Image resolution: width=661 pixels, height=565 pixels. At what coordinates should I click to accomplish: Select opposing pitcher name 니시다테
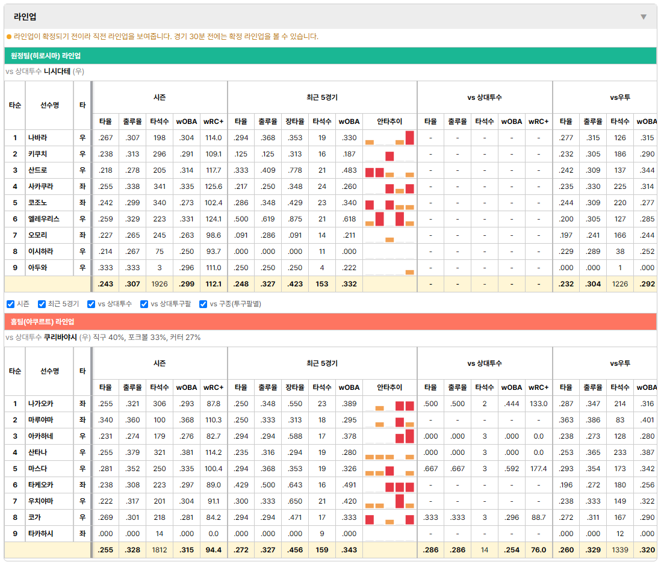click(57, 72)
